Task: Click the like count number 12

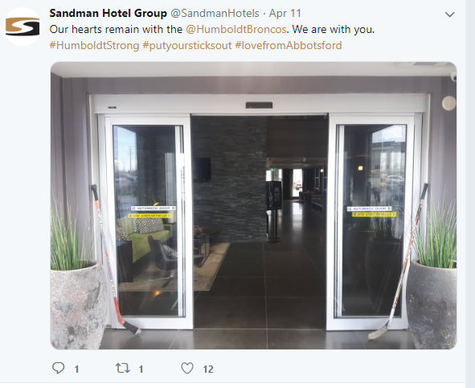Action: pyautogui.click(x=208, y=369)
